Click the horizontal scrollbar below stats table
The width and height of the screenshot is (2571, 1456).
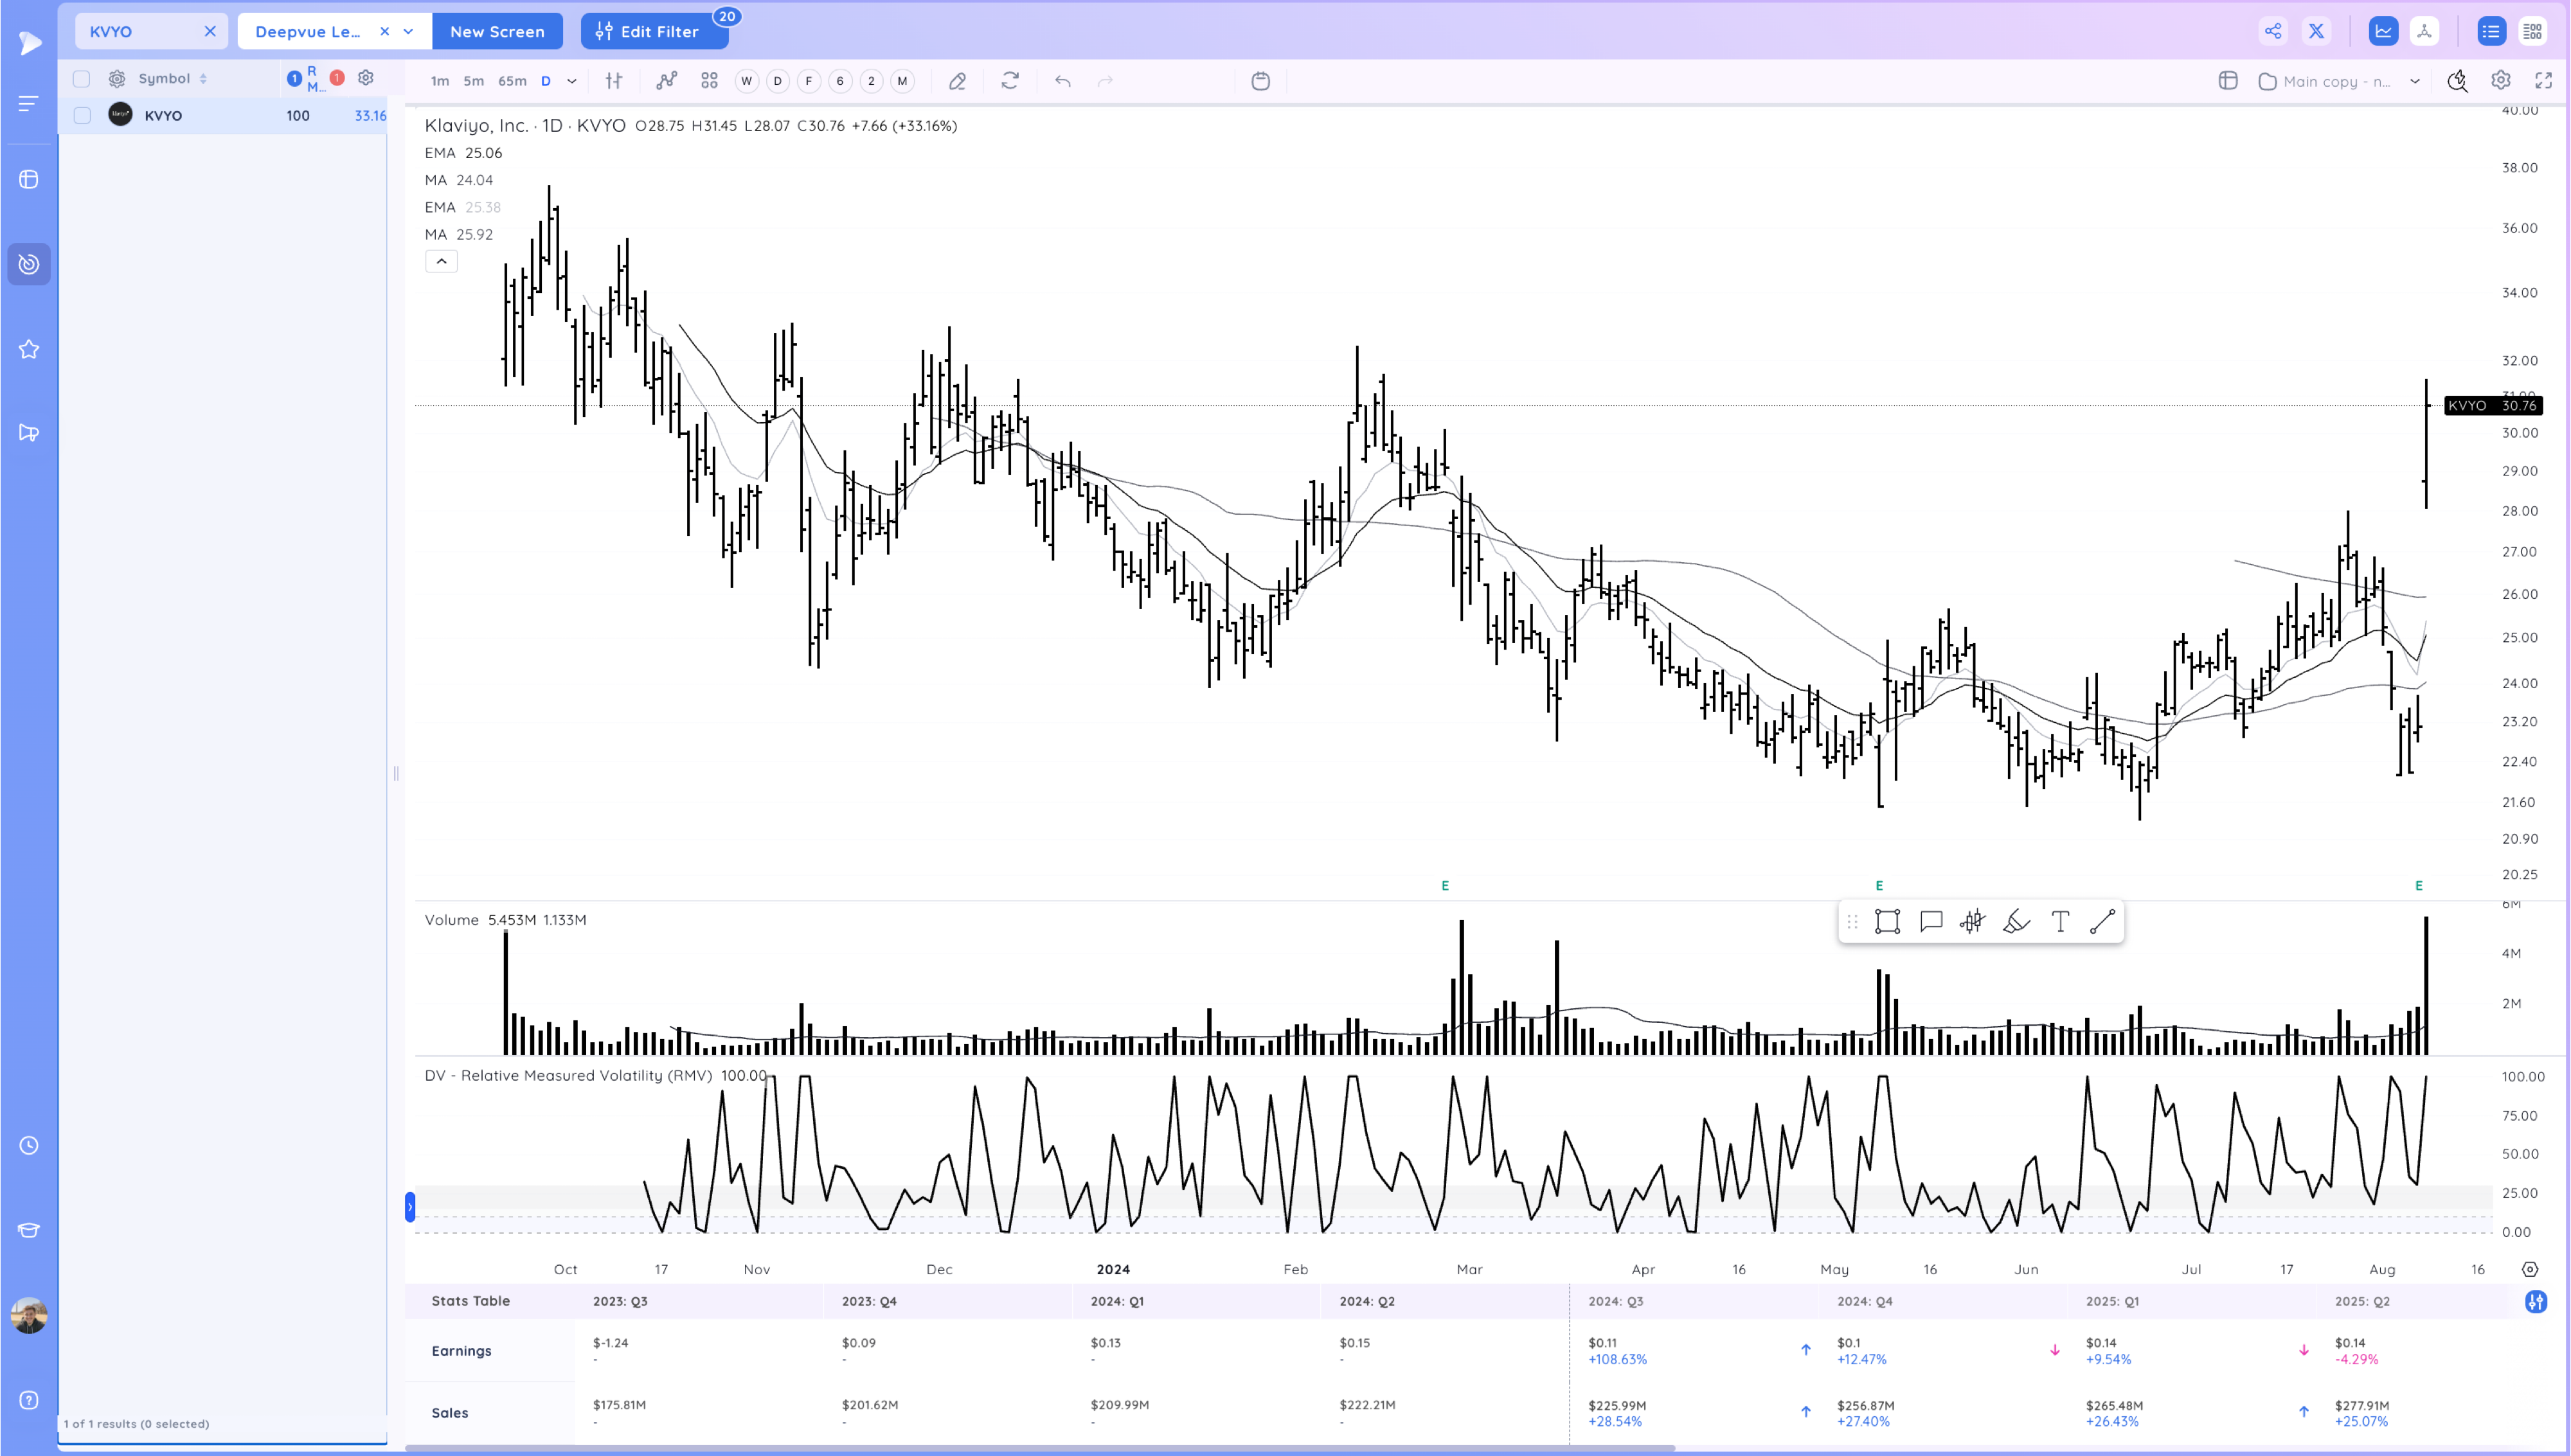pos(1040,1447)
